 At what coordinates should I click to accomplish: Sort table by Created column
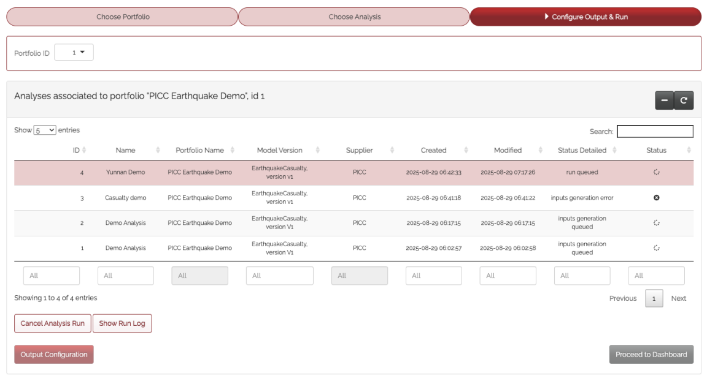pyautogui.click(x=433, y=150)
